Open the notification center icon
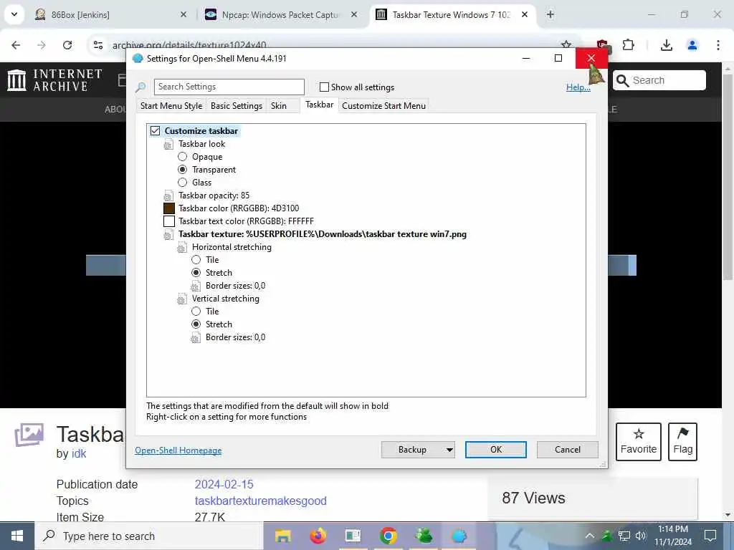Viewport: 734px width, 550px height. [710, 536]
